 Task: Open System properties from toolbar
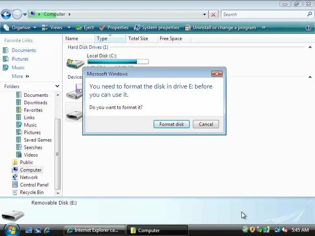coord(156,28)
